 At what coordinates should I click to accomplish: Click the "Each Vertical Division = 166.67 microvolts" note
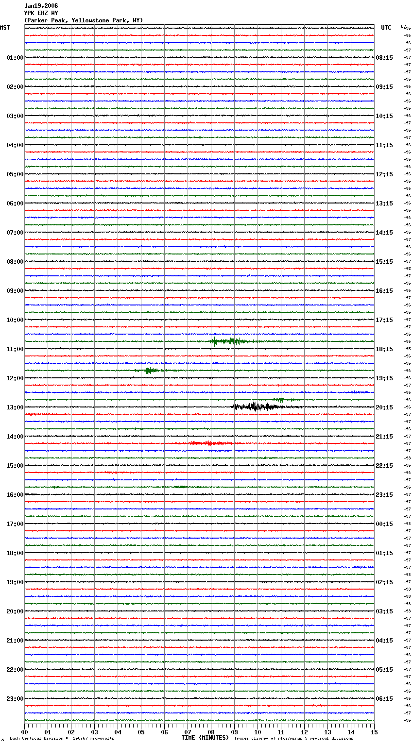click(62, 738)
